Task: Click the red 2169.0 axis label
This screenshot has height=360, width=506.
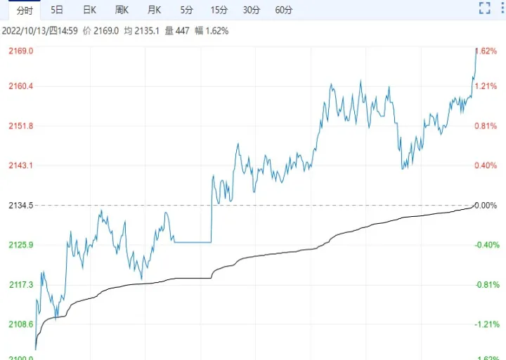Action: click(x=20, y=51)
